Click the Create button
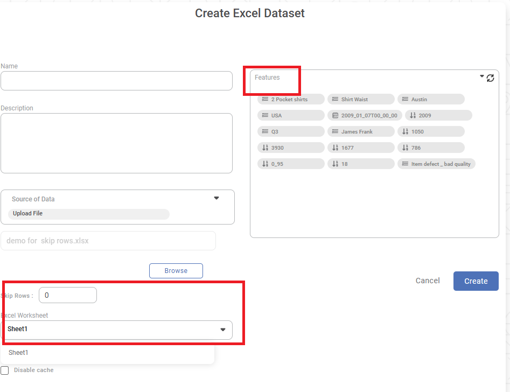Image resolution: width=510 pixels, height=392 pixels. click(476, 281)
